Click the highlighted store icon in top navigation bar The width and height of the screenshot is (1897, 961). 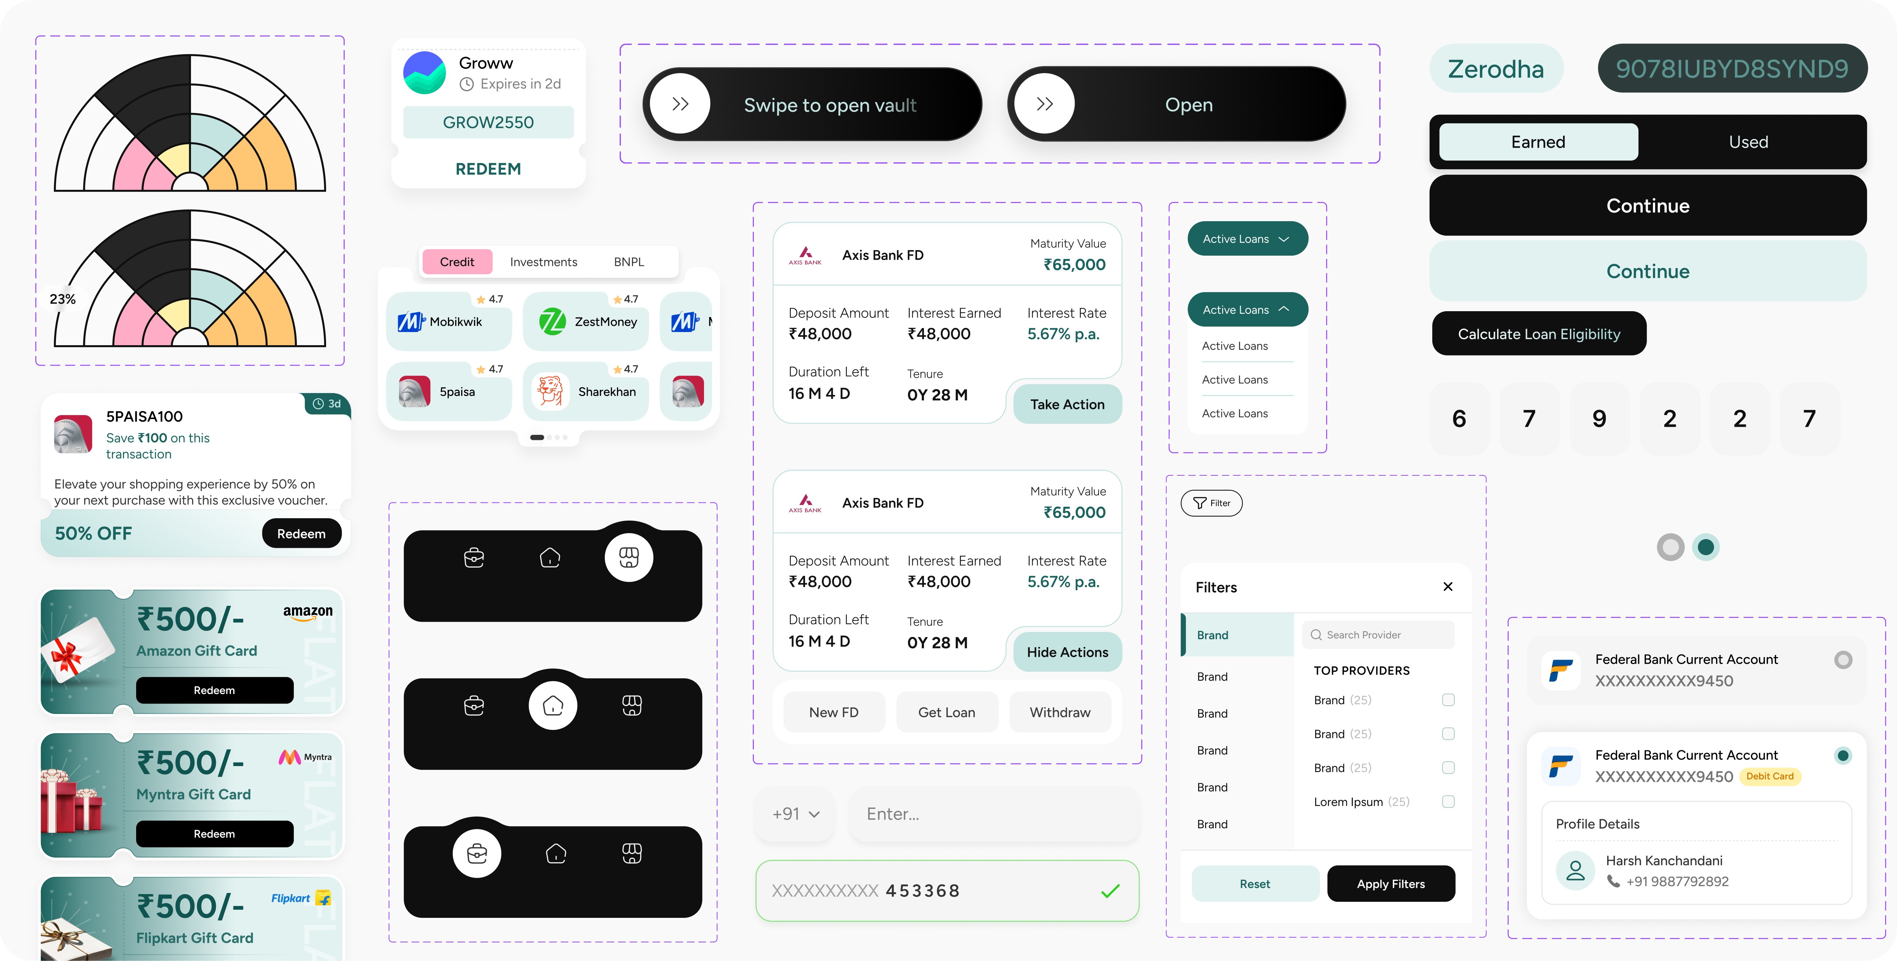628,557
